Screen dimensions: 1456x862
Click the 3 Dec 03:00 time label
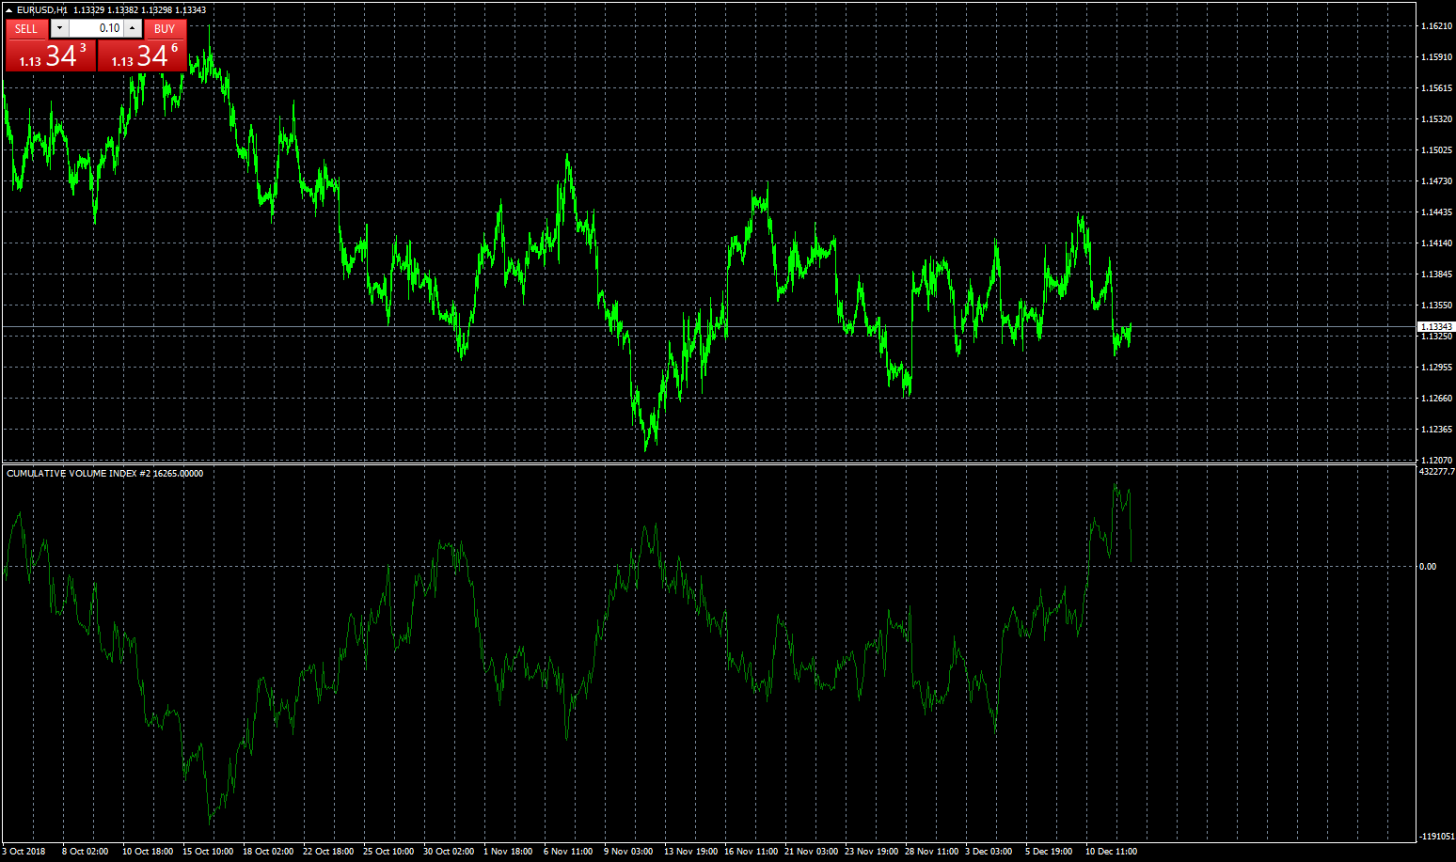pos(989,852)
